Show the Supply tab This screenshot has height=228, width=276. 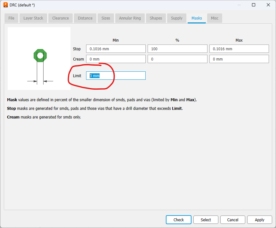point(176,18)
